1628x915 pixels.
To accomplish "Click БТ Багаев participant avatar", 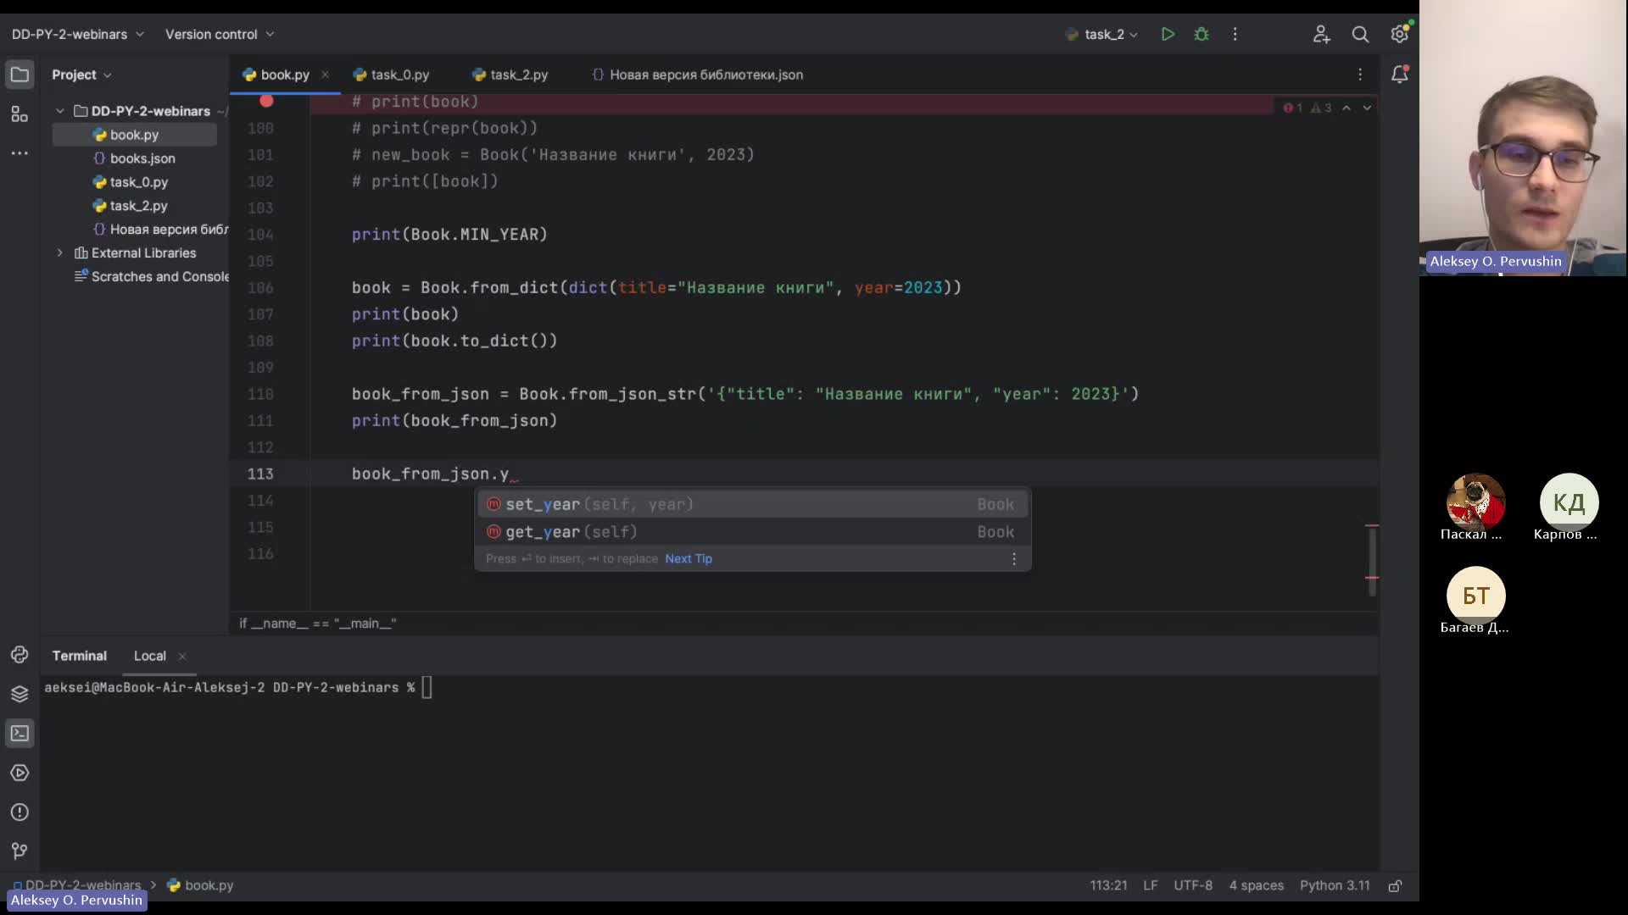I will point(1475,596).
